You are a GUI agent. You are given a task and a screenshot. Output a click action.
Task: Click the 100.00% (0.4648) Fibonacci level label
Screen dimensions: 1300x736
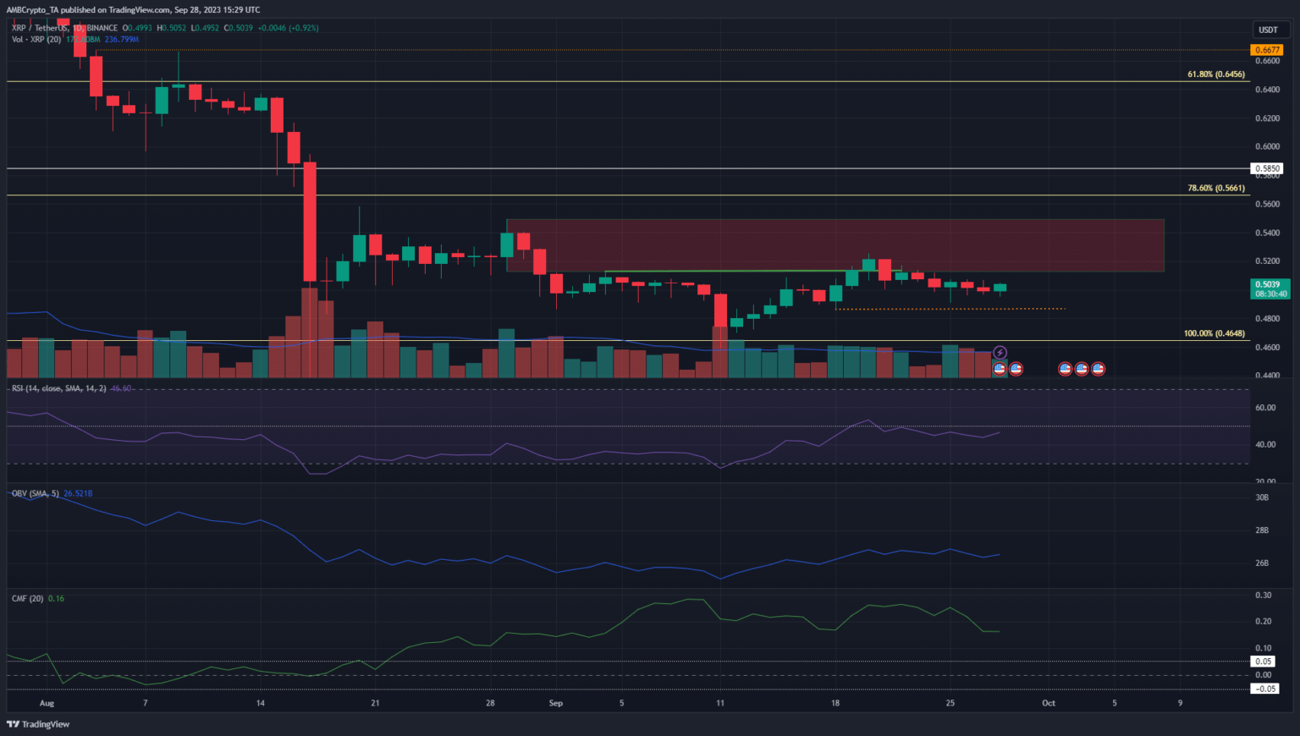coord(1214,333)
